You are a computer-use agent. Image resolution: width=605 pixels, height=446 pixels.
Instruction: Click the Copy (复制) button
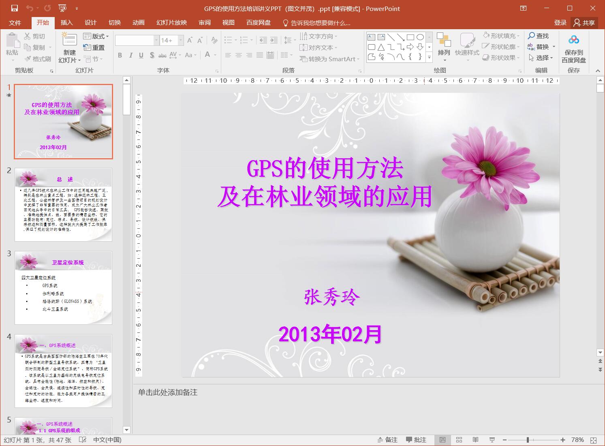34,47
